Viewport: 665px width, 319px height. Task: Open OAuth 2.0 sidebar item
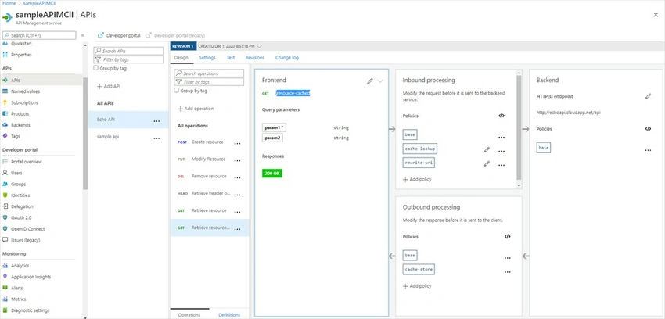(x=21, y=217)
